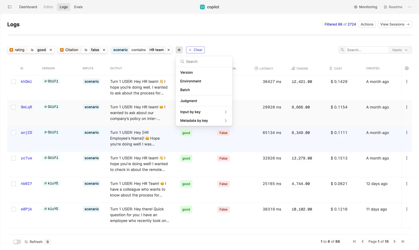Go to the first page

[x=354, y=242]
